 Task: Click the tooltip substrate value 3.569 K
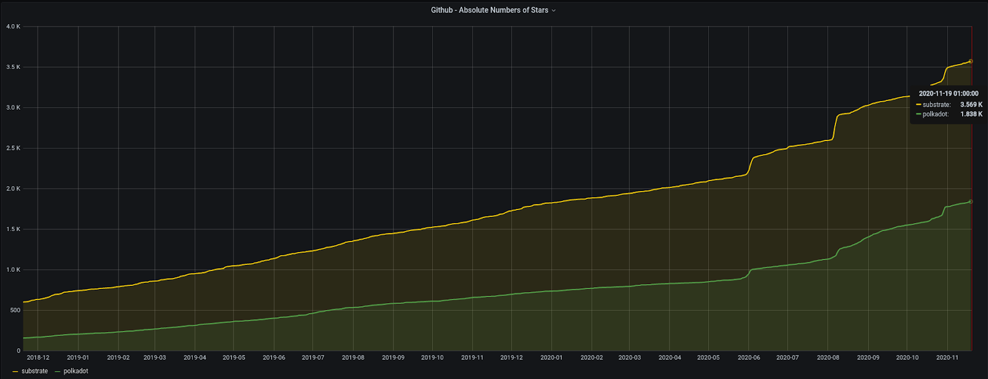[x=971, y=105]
